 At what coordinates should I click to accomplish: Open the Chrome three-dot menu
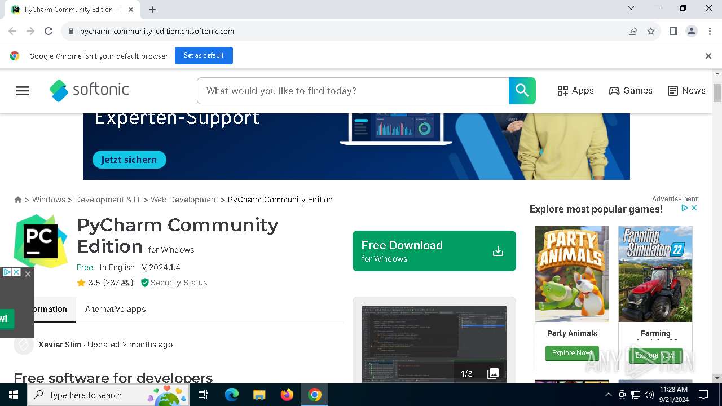click(710, 31)
